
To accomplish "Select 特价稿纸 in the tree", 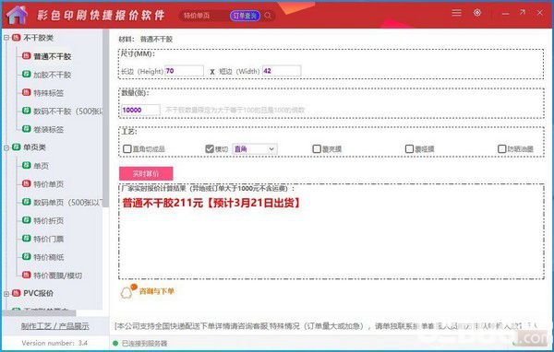I will coord(49,257).
